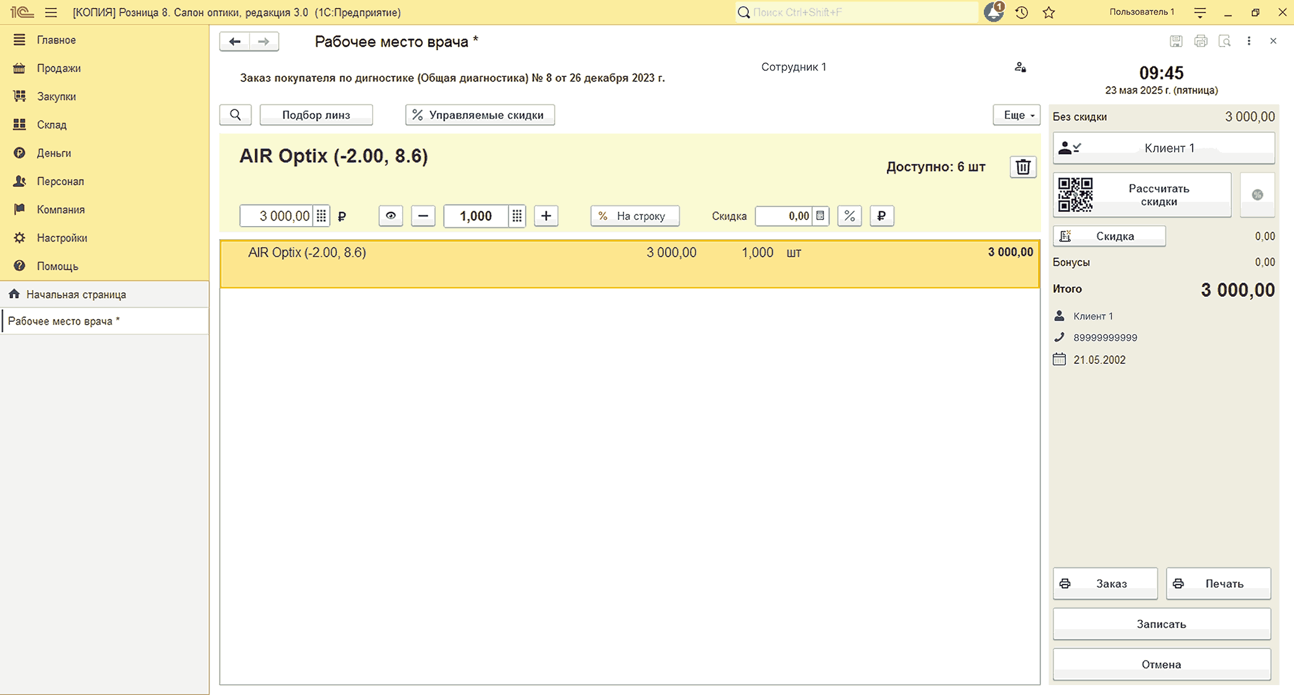The width and height of the screenshot is (1294, 695).
Task: Open the service settings menu icon
Action: [x=1200, y=12]
